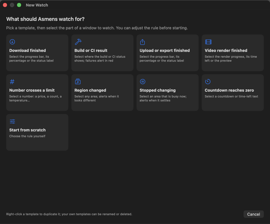This screenshot has height=224, width=270.
Task: Click the right-click template hint footer text
Action: [69, 214]
